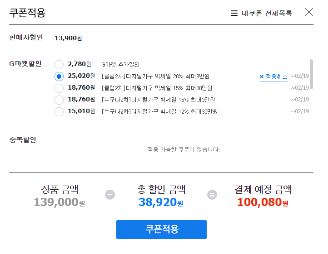Close the 쿠폰적용 dialog with X icon
Image resolution: width=328 pixels, height=254 pixels.
pos(309,12)
